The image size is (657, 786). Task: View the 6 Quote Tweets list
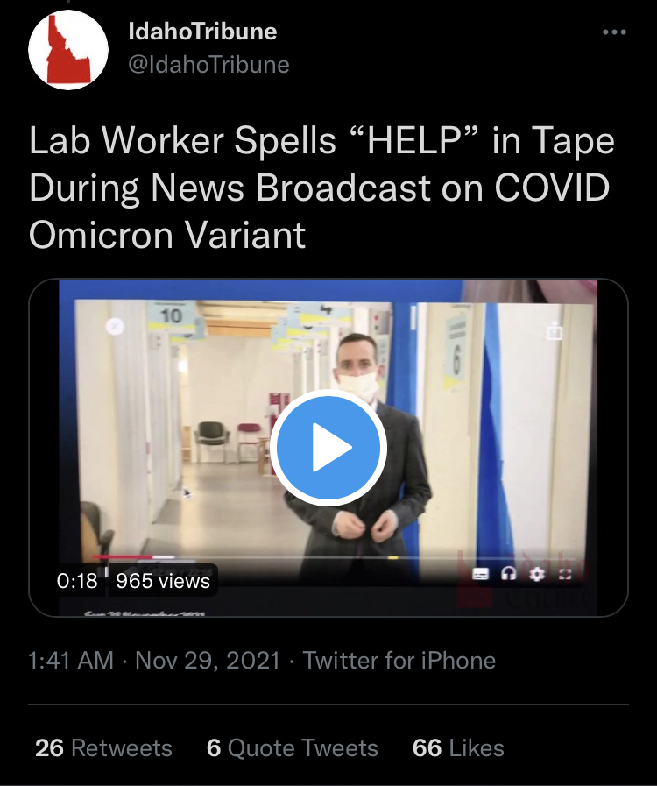[x=293, y=748]
